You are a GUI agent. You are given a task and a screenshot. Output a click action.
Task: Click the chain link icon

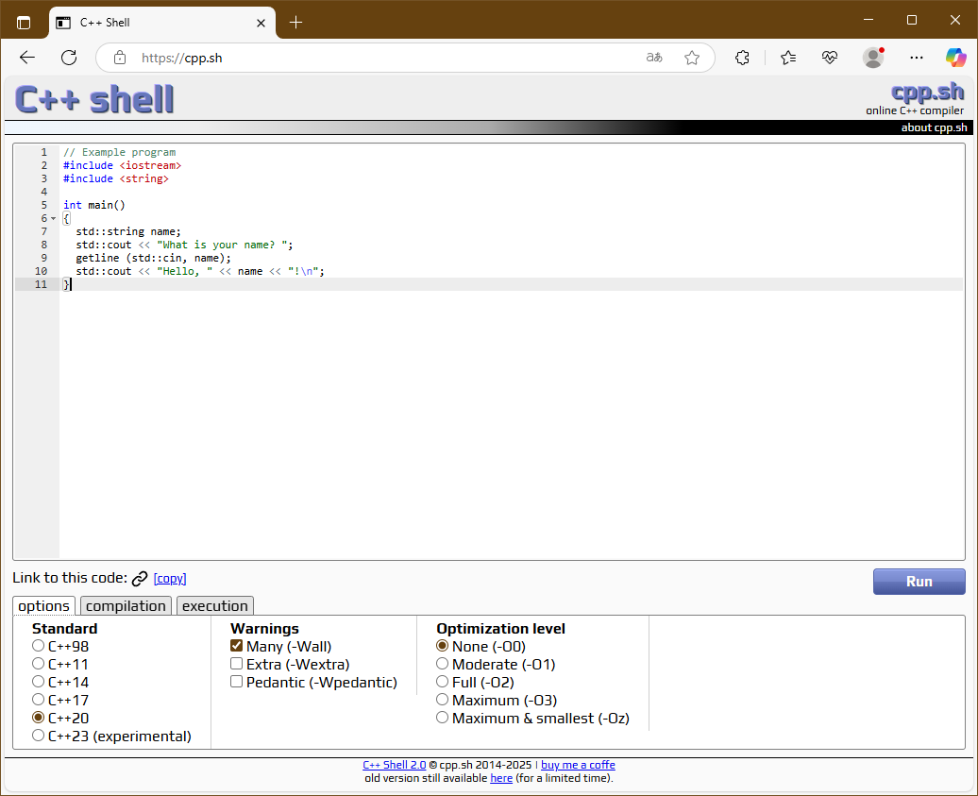[x=140, y=579]
